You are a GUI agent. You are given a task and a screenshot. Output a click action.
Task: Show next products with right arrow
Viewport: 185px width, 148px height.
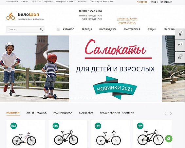[171, 114]
